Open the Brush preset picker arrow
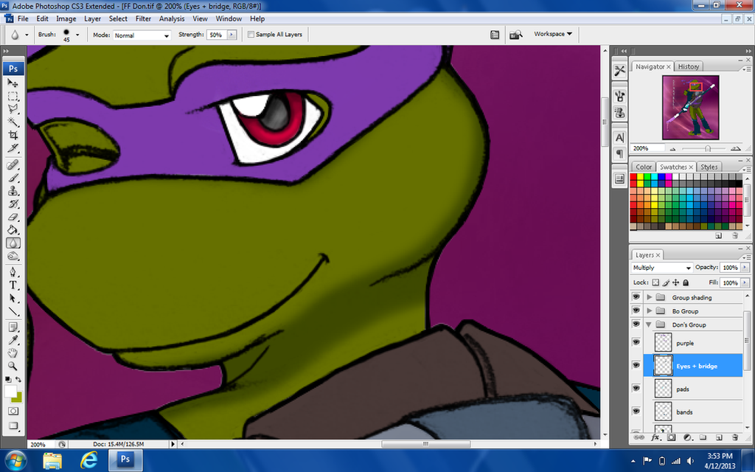The width and height of the screenshot is (755, 472). 77,35
